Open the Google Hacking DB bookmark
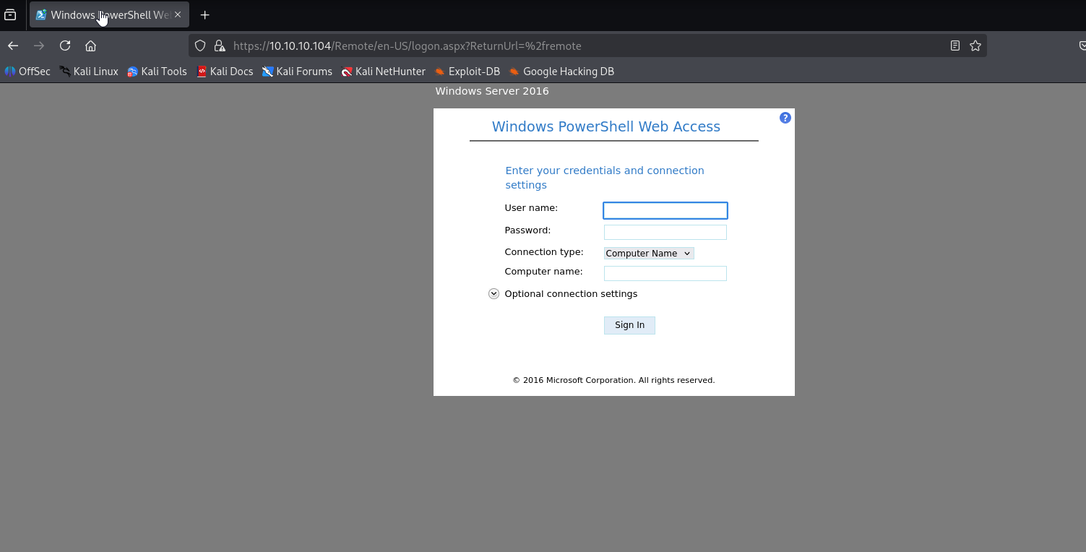Image resolution: width=1086 pixels, height=552 pixels. pos(561,72)
